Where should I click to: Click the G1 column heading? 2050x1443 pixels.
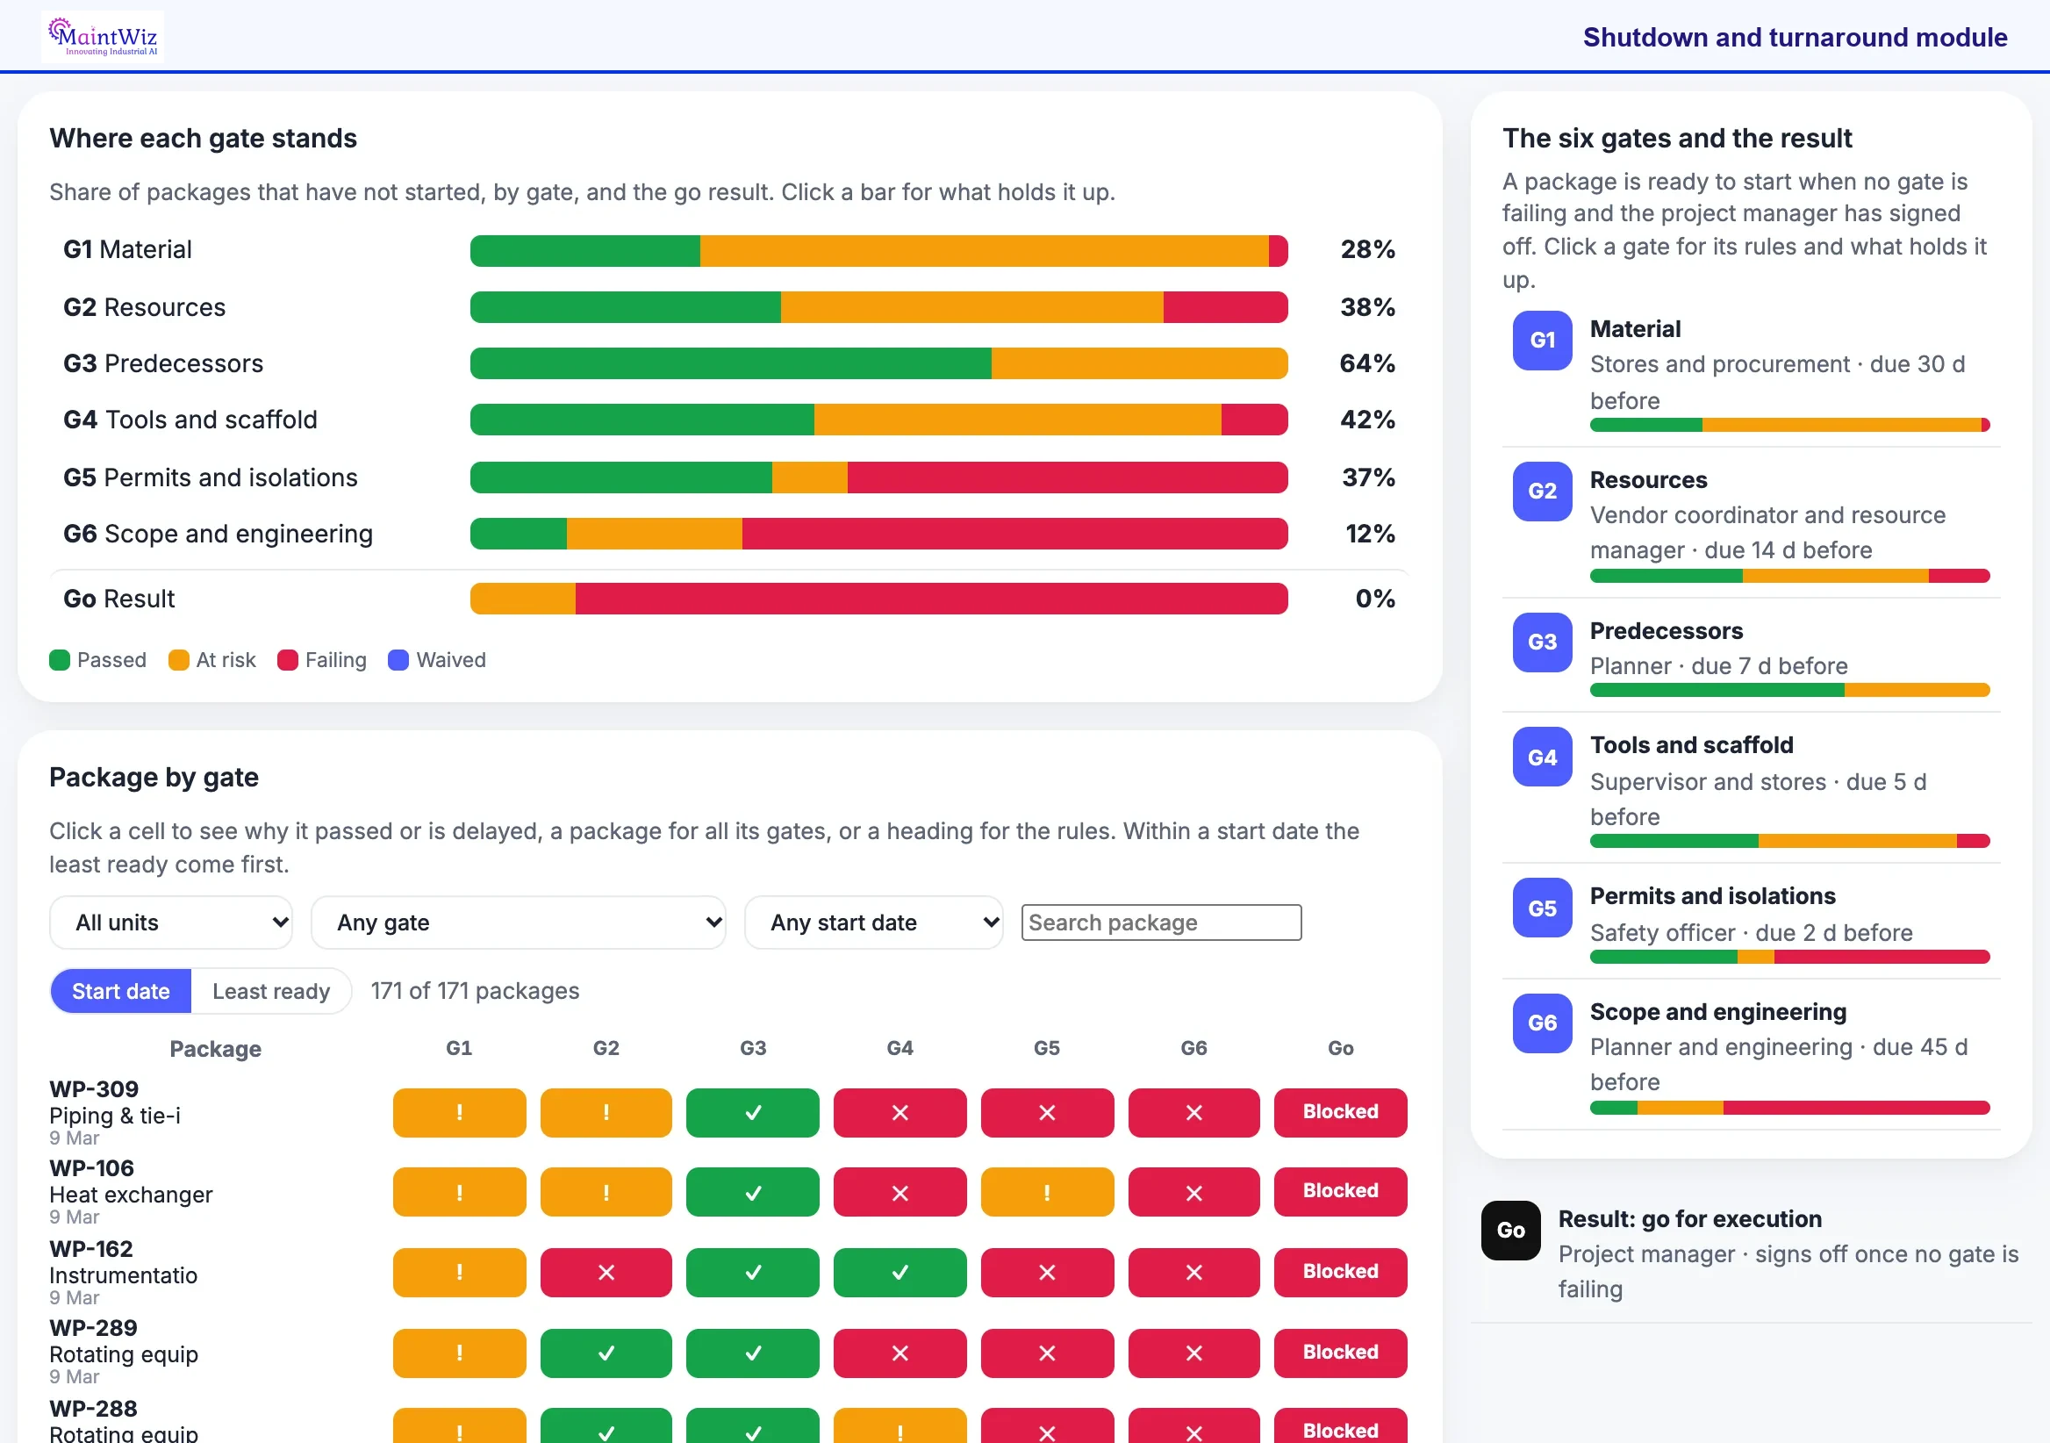[459, 1048]
